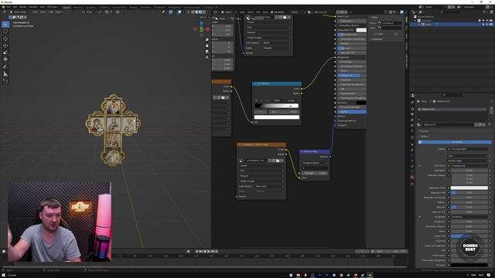Image resolution: width=495 pixels, height=278 pixels.
Task: Click Use Nodes button in material properties
Action: [x=456, y=142]
